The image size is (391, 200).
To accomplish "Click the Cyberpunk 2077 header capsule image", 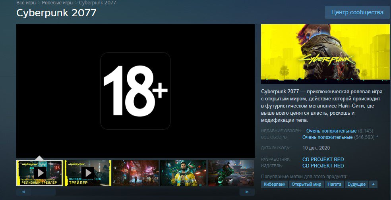I will click(325, 54).
